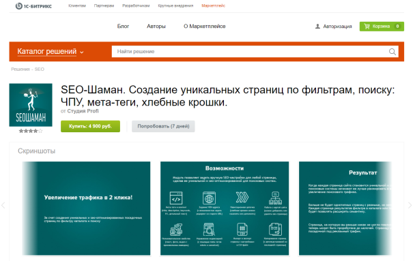Click the previous screenshot arrow

(x=3, y=205)
